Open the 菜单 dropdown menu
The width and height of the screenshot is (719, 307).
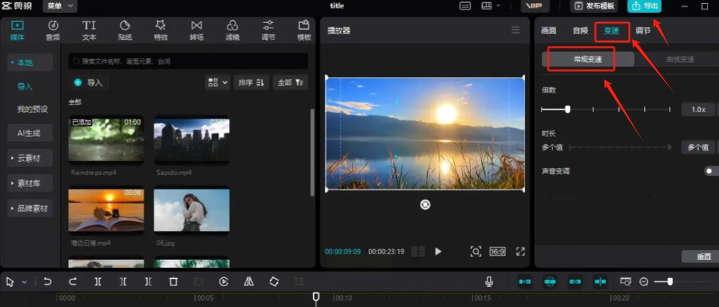60,6
